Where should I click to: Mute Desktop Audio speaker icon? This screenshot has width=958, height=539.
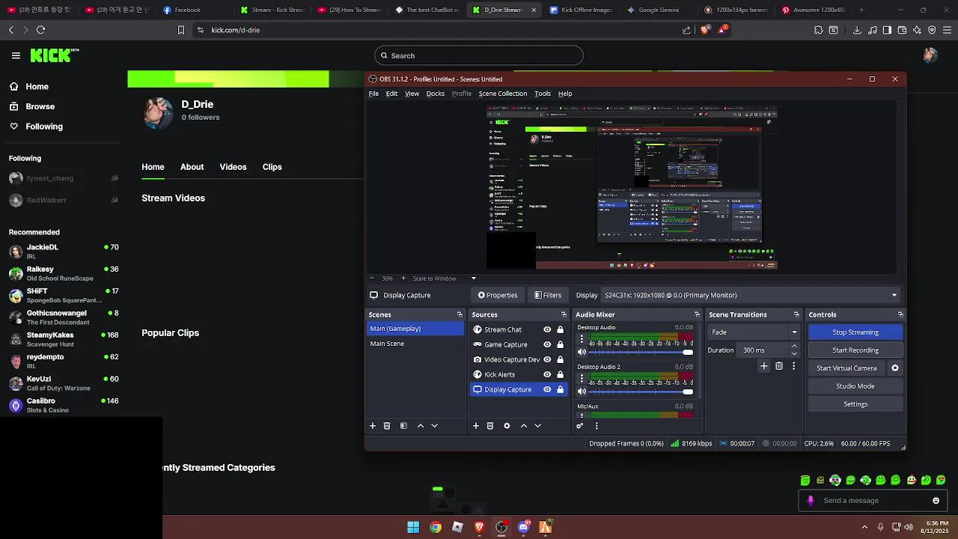pyautogui.click(x=582, y=352)
